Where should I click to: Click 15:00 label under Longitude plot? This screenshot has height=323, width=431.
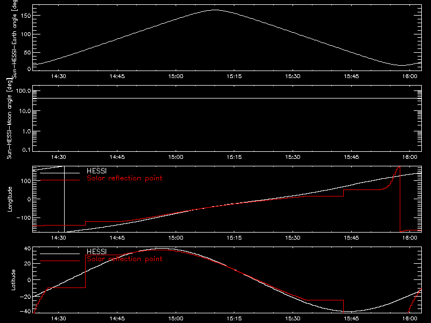pos(176,238)
